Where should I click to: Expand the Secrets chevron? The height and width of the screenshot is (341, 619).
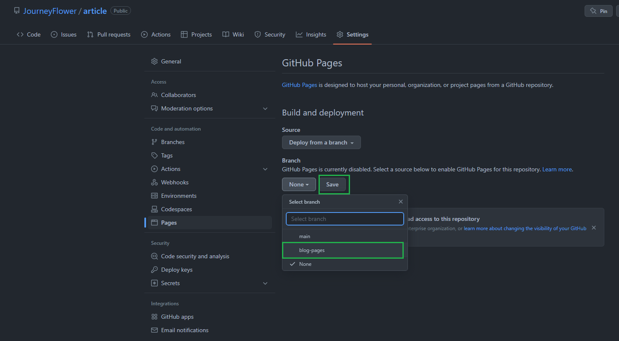265,283
